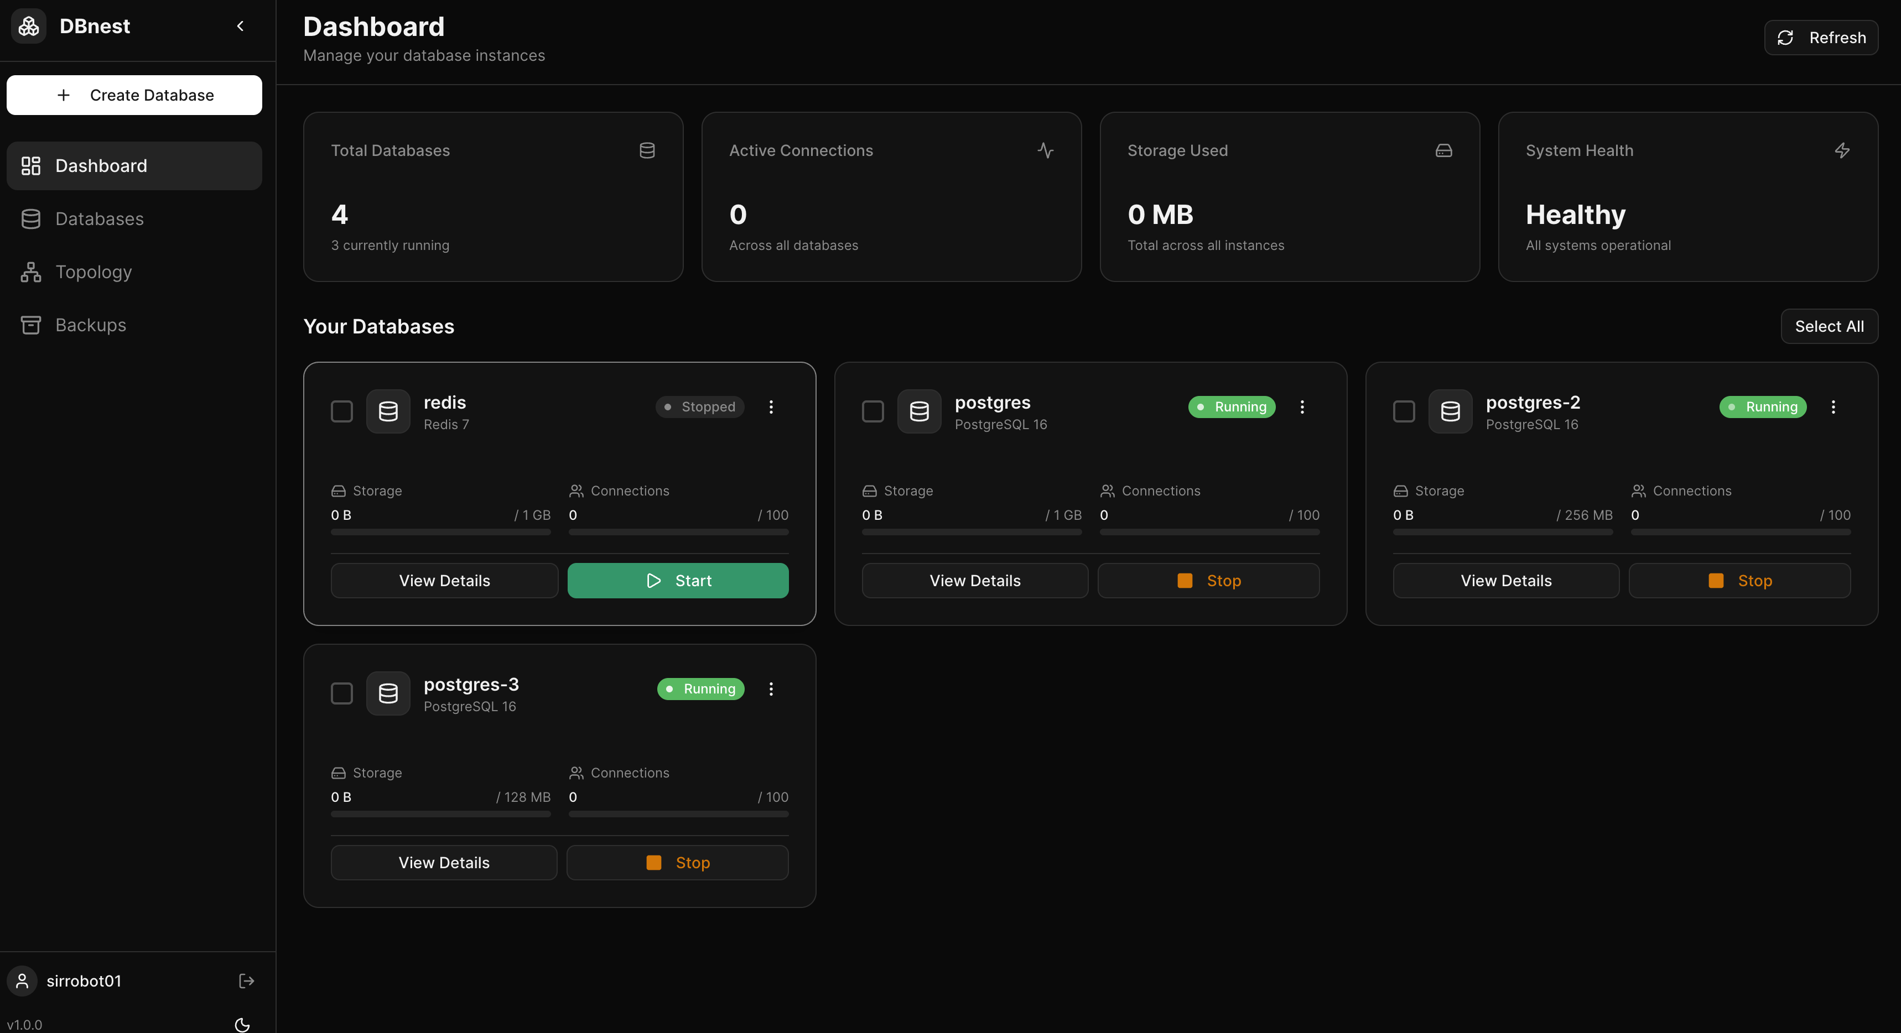
Task: Open the Topology view icon
Action: pos(31,272)
